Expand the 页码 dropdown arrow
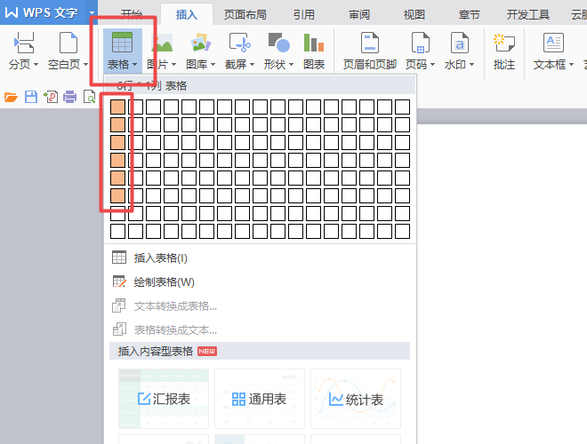 pyautogui.click(x=432, y=65)
